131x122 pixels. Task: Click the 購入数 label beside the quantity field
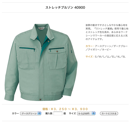49,113
